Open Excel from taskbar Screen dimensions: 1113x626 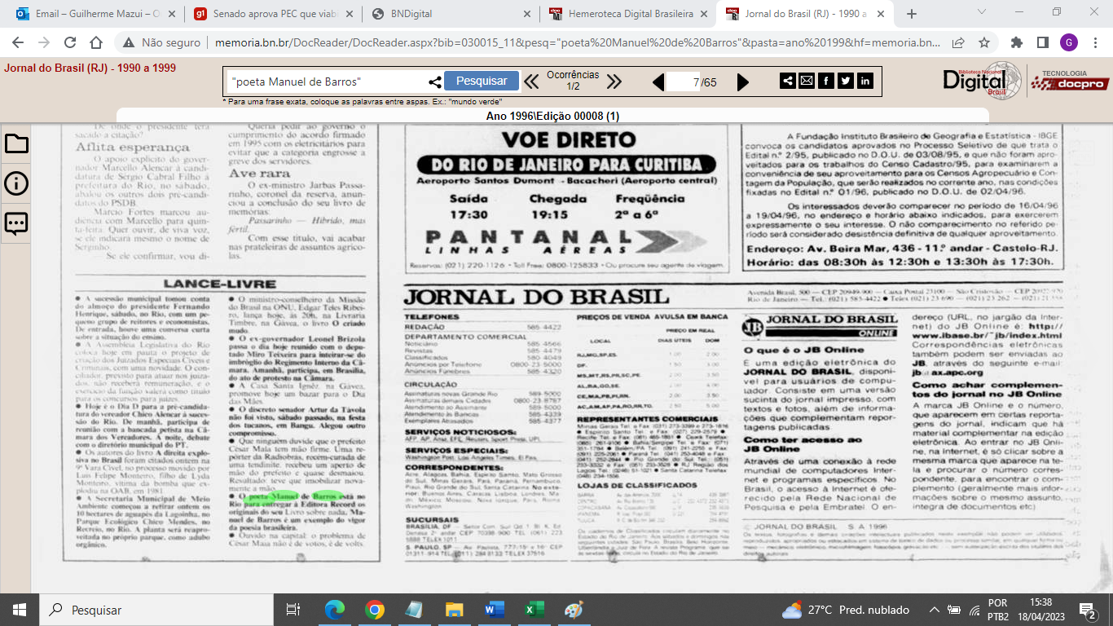tap(535, 610)
